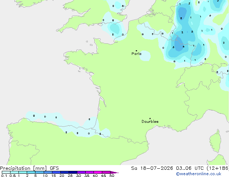Pick the 40–45 mm magenta legend swatch
This screenshot has height=177, width=229.
(98, 172)
